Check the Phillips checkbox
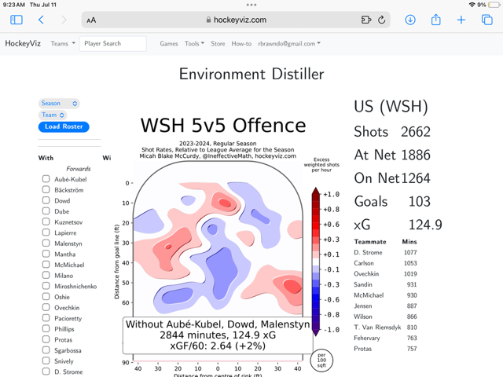503x377 pixels. click(x=46, y=328)
